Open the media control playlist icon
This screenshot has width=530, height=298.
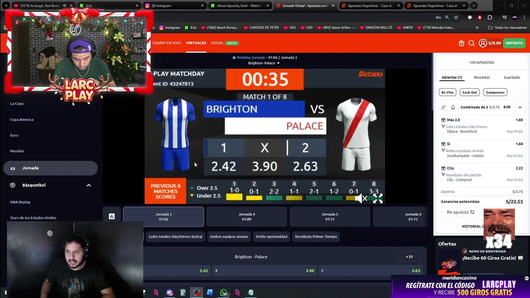coord(504,17)
